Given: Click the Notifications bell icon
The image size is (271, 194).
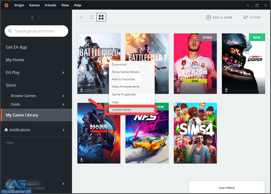Looking at the screenshot, I should click(x=6, y=130).
